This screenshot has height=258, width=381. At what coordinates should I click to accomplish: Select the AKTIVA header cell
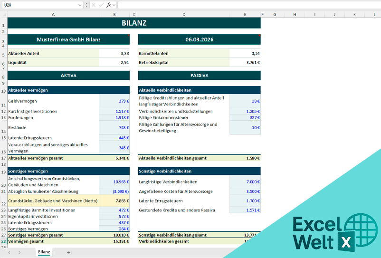point(68,76)
